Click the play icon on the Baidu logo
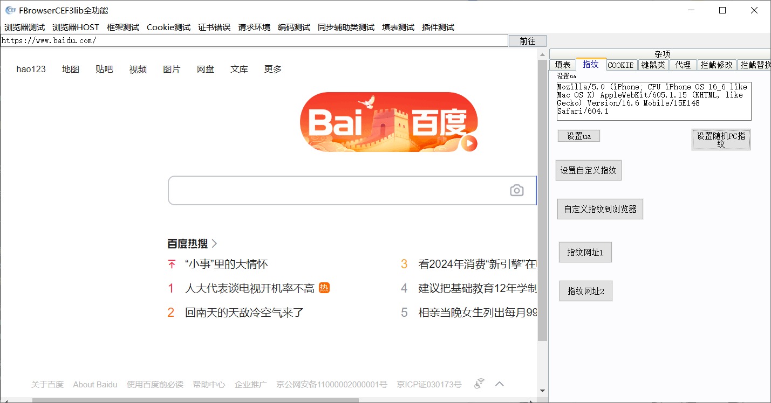Viewport: 771px width, 403px height. click(x=469, y=143)
